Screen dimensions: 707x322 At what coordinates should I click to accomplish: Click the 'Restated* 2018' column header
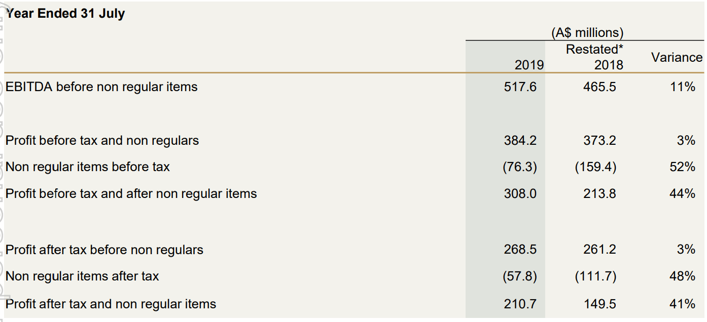coord(594,57)
